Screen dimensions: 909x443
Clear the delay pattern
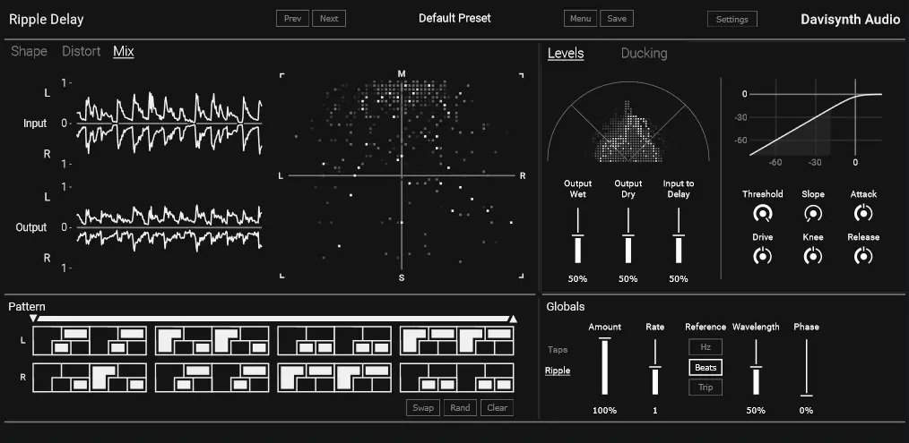click(x=497, y=408)
